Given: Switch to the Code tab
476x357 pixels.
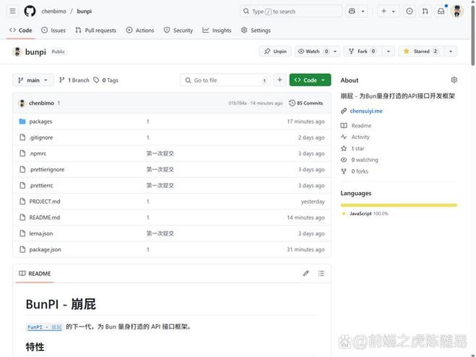Looking at the screenshot, I should 21,30.
